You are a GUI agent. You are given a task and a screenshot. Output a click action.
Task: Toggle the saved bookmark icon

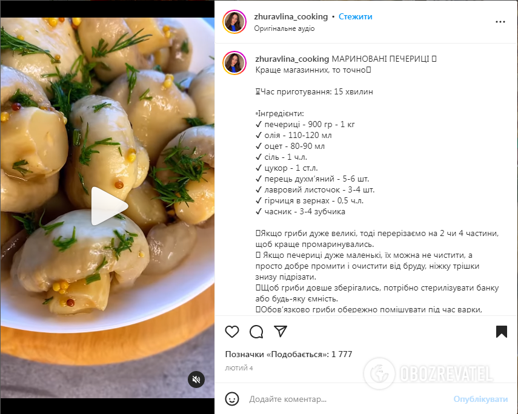pyautogui.click(x=502, y=332)
